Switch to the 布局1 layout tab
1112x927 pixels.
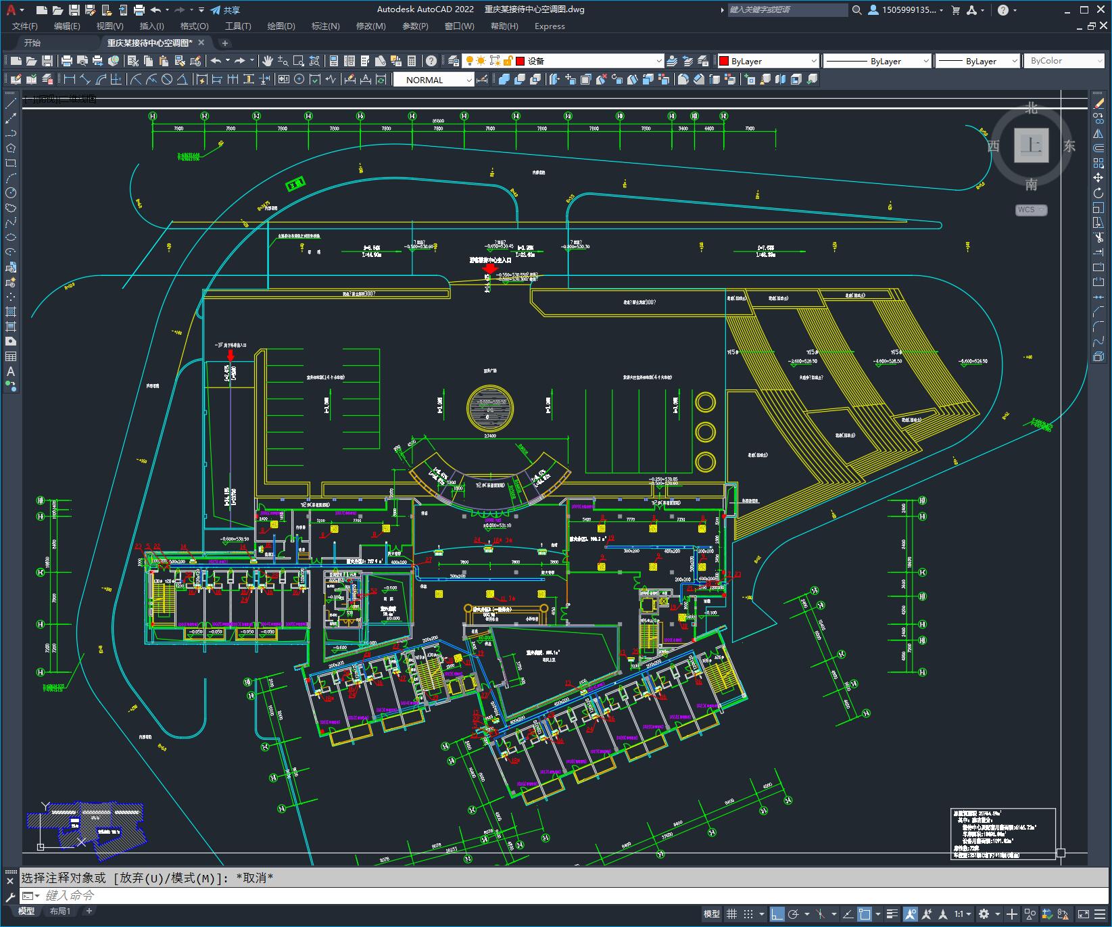pos(60,911)
